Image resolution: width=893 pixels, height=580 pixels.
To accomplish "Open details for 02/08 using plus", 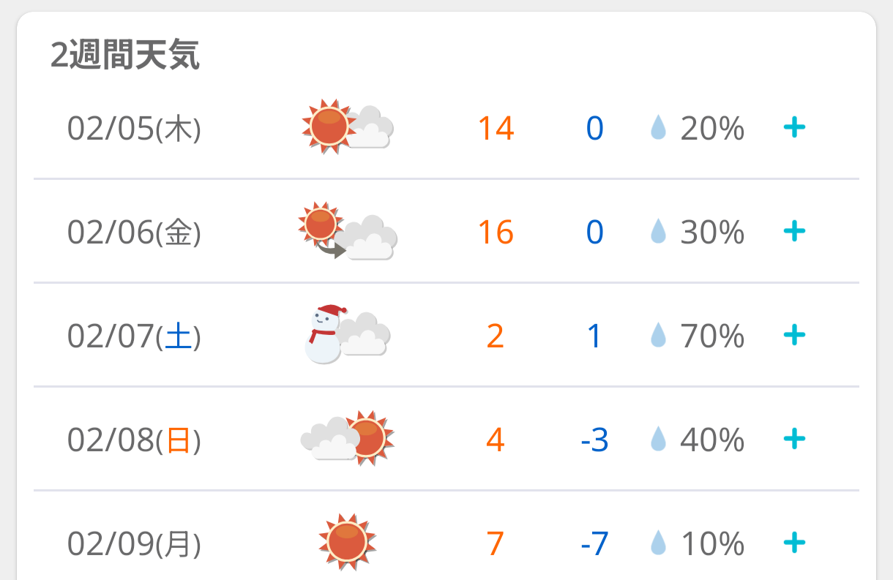I will pos(794,440).
